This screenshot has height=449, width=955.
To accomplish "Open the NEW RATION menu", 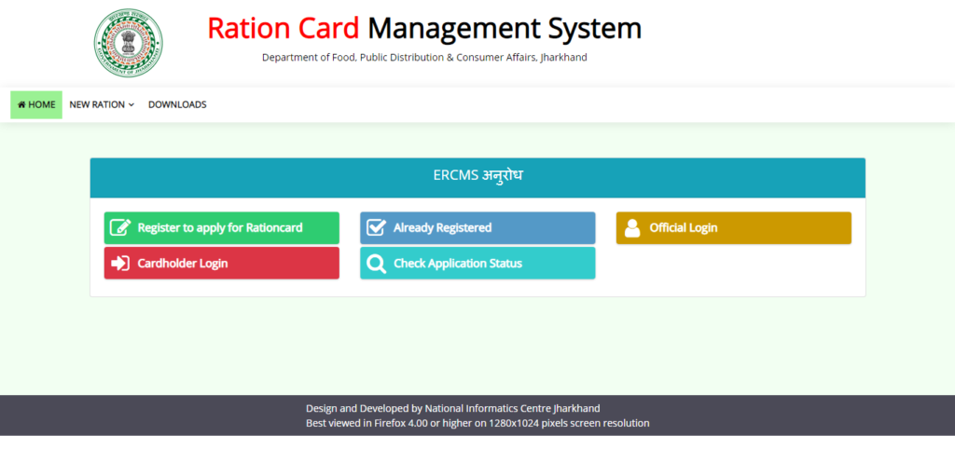I will 97,105.
